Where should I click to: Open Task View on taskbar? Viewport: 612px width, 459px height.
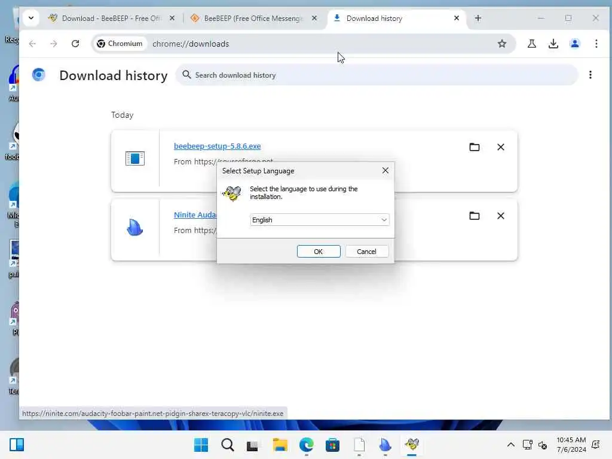tap(253, 445)
